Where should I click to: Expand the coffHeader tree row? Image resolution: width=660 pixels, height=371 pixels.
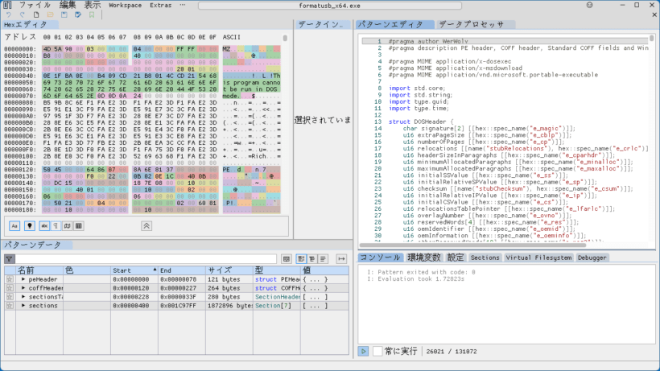(23, 288)
